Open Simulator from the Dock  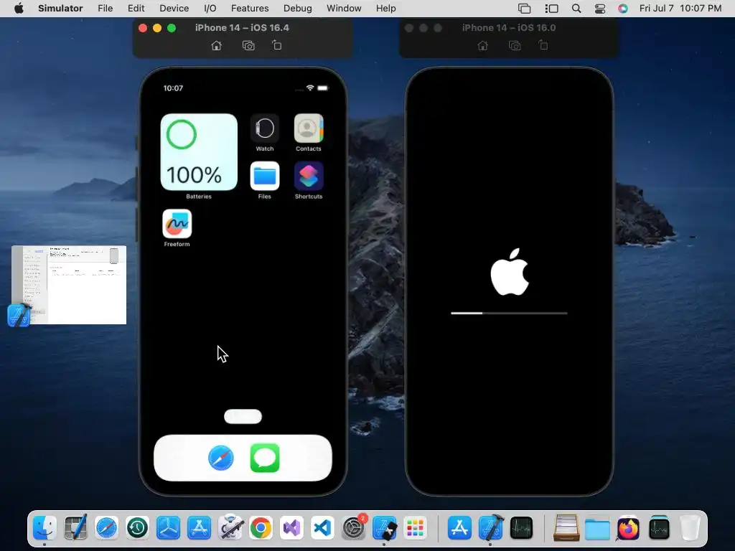[x=385, y=528]
